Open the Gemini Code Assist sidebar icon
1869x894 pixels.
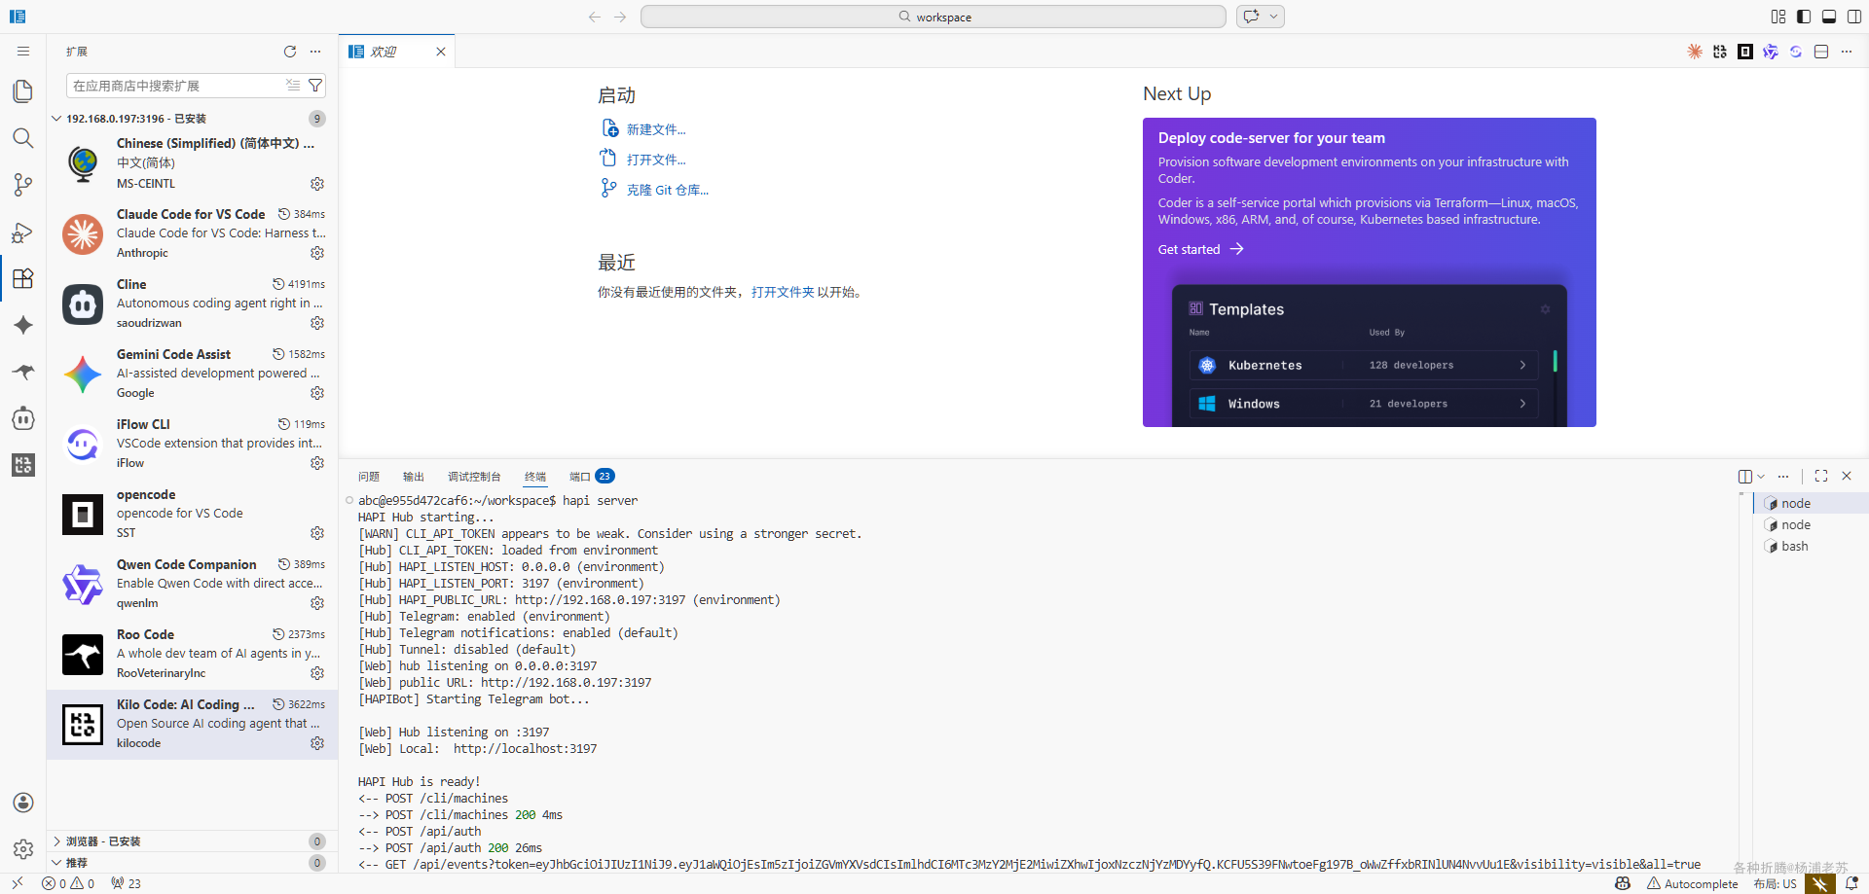pos(23,326)
